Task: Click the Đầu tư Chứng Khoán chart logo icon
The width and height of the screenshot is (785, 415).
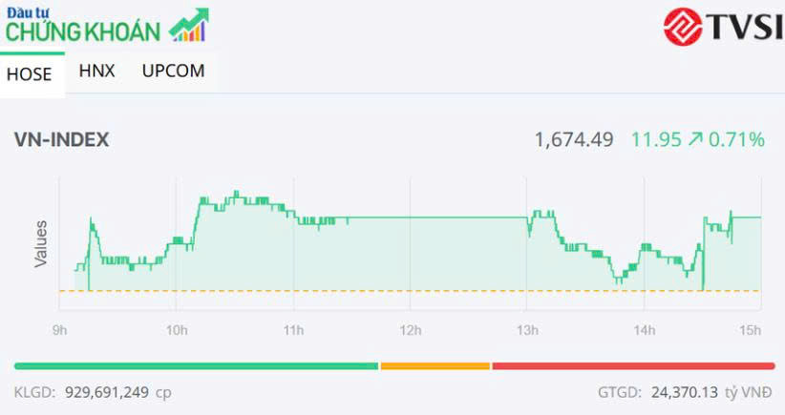Action: coord(189,26)
